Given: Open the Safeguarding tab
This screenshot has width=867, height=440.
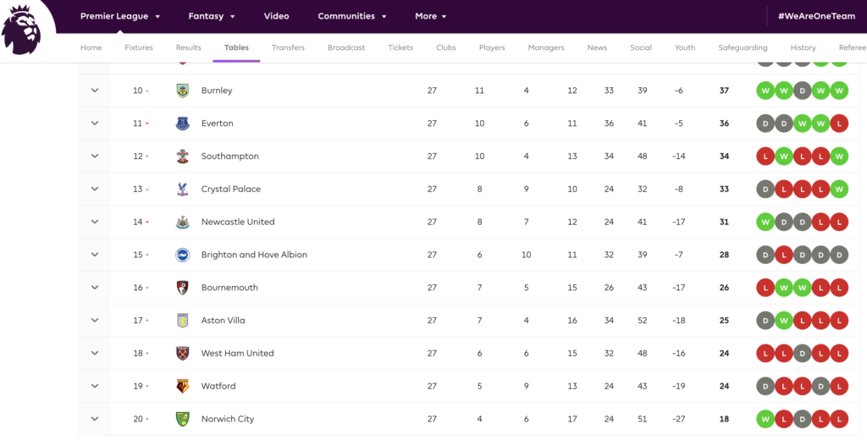Looking at the screenshot, I should [x=743, y=47].
